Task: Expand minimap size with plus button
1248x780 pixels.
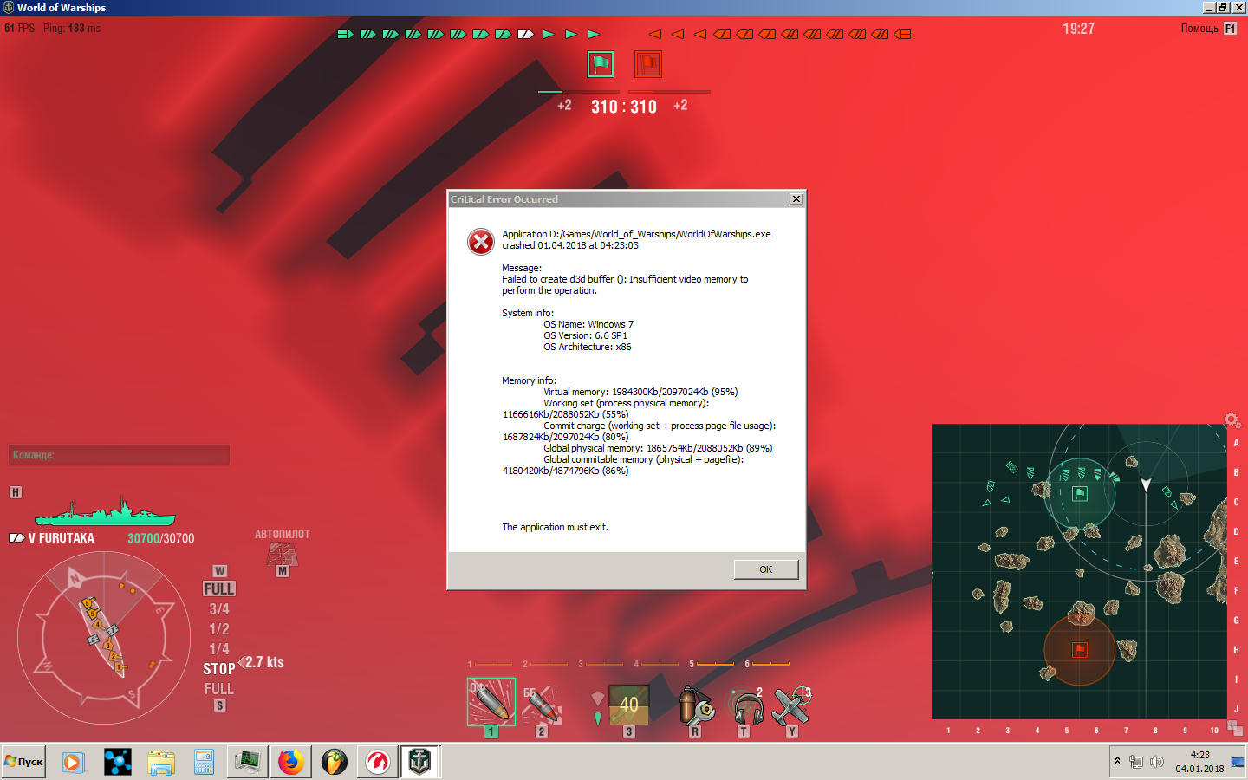Action: (x=1232, y=725)
